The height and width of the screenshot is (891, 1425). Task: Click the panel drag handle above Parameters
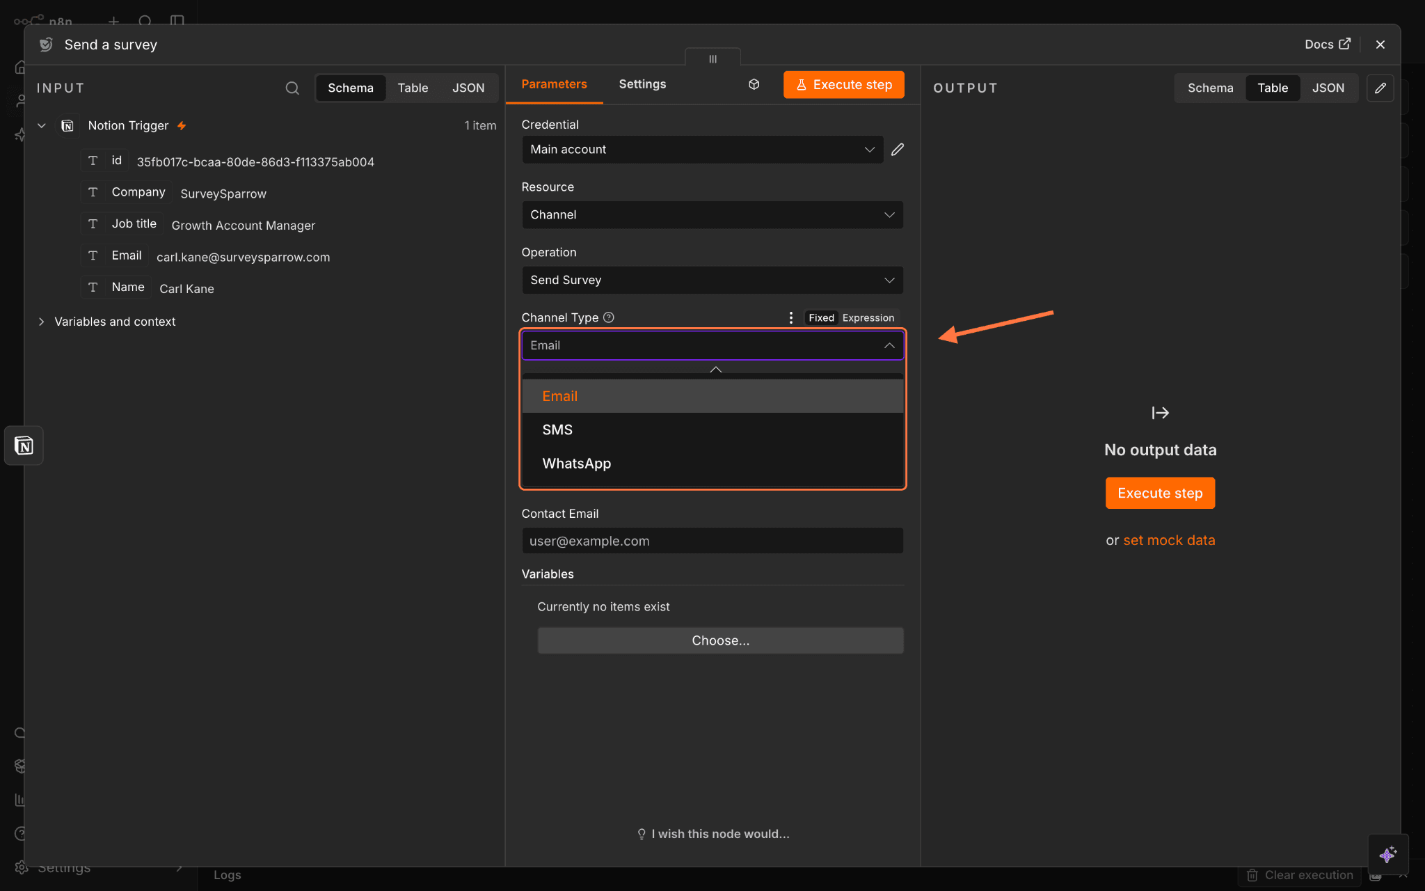(712, 58)
